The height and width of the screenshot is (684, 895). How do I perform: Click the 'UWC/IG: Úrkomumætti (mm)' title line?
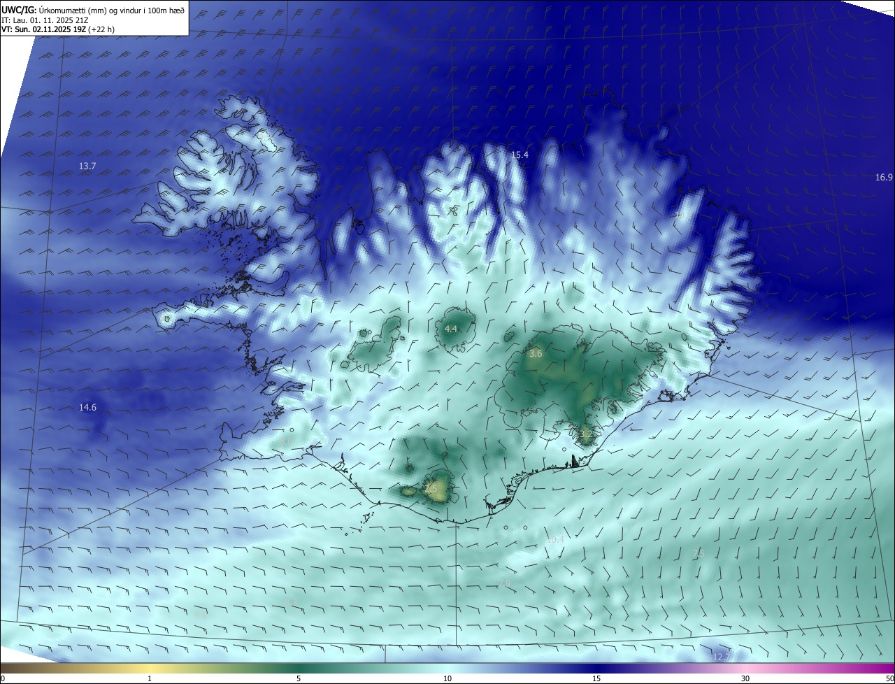[x=93, y=10]
